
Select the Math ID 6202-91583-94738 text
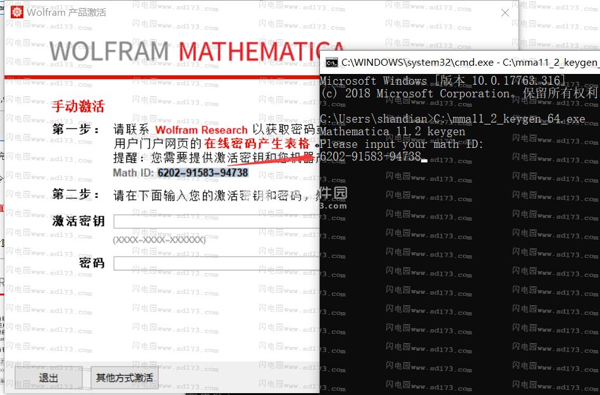click(x=203, y=173)
